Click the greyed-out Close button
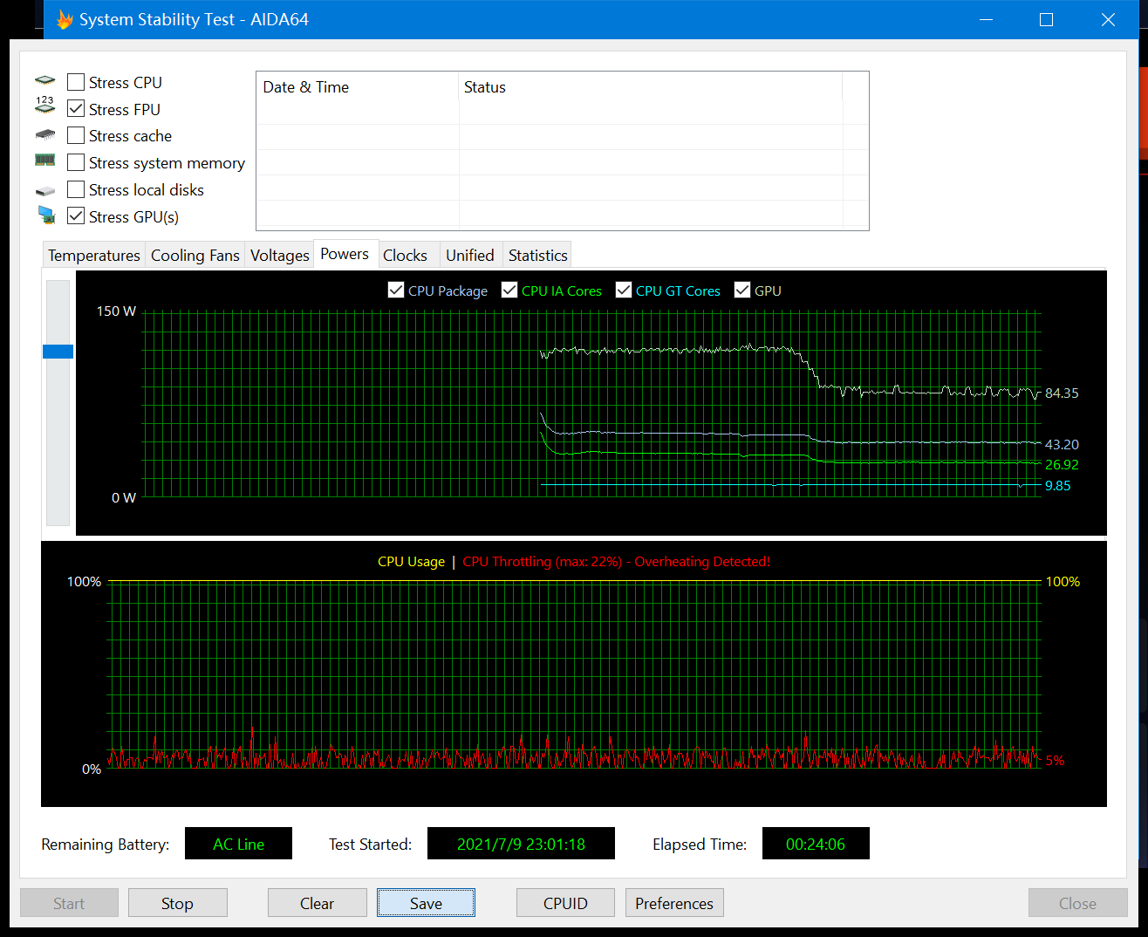Image resolution: width=1148 pixels, height=937 pixels. 1077,903
